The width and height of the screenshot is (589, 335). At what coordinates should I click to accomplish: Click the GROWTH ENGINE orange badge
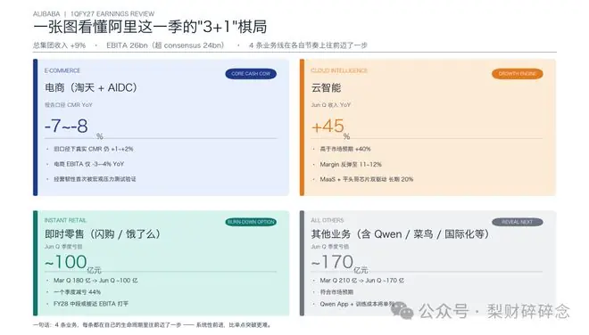(518, 74)
